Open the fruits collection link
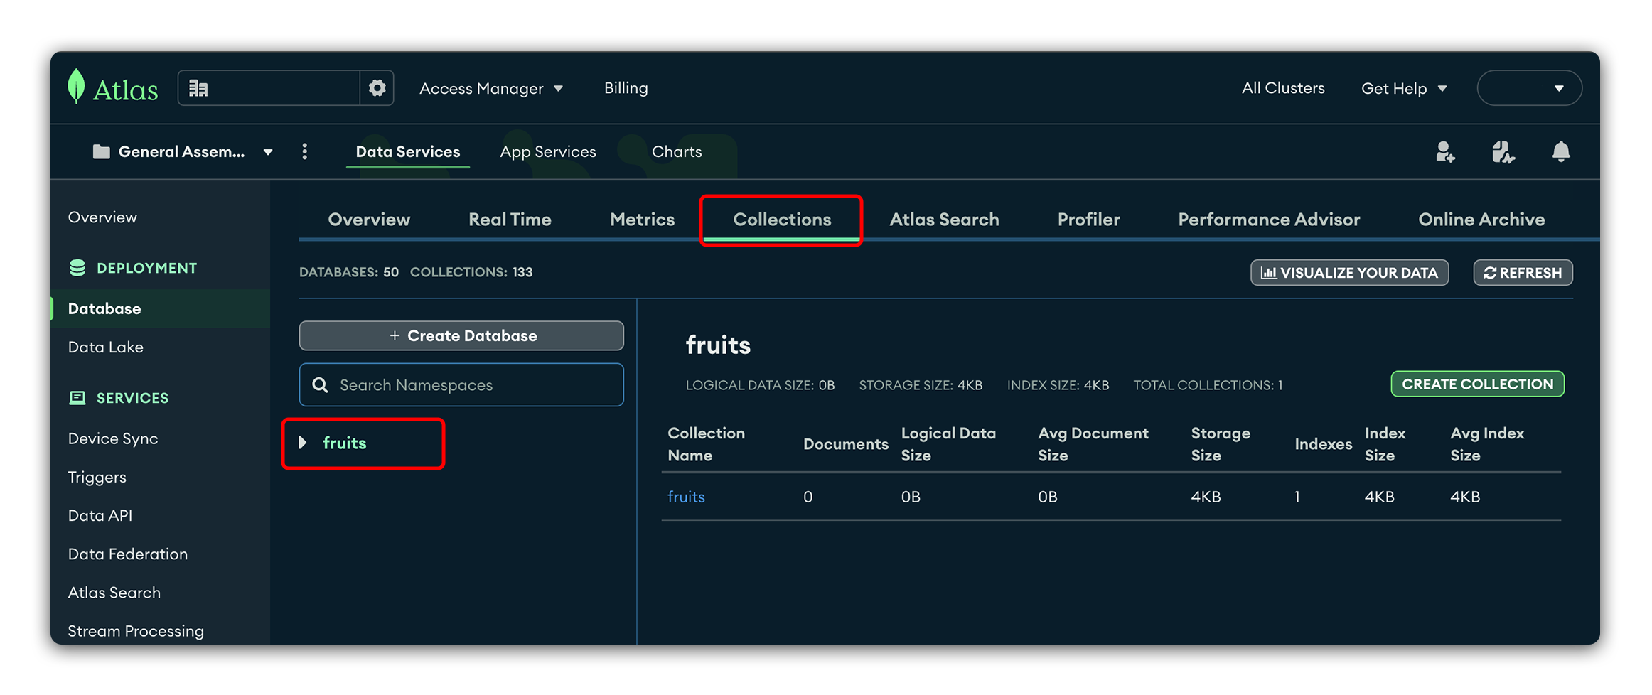Screen dimensions: 1652x695 [x=686, y=497]
